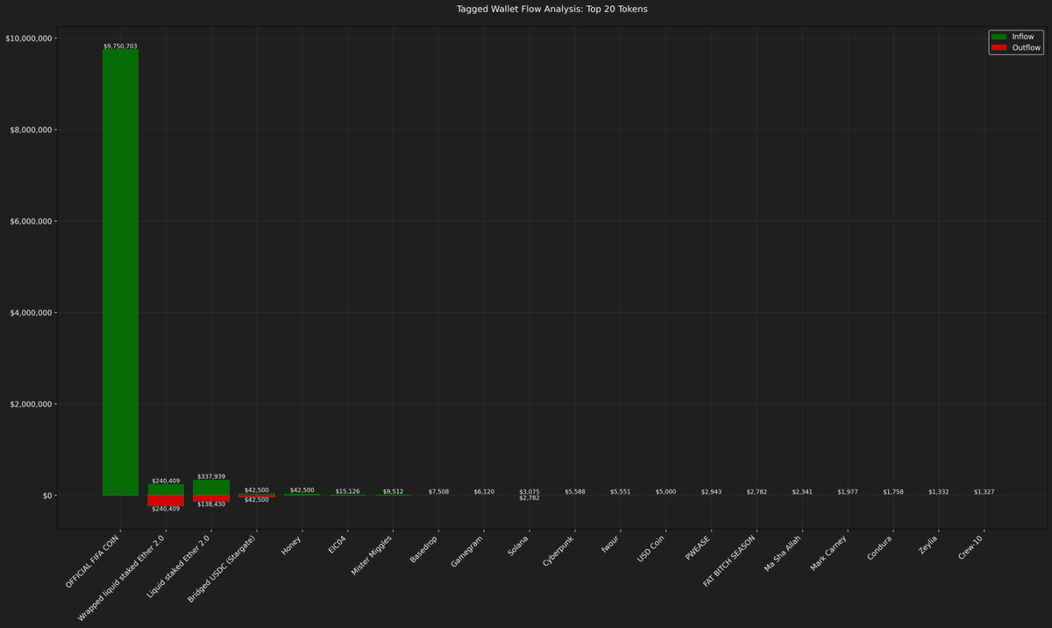Click the $1,332 value label
The width and height of the screenshot is (1052, 628).
tap(940, 491)
